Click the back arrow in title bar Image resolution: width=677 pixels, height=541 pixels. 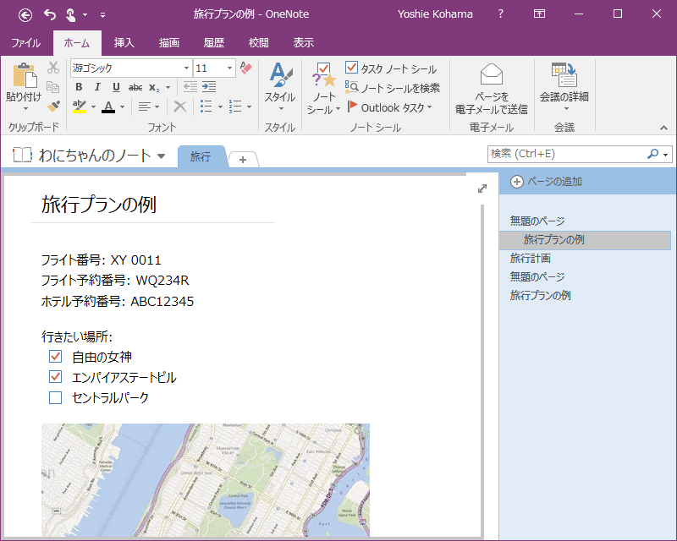pos(25,14)
